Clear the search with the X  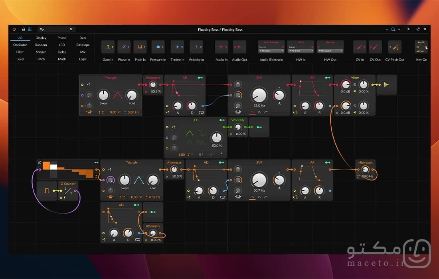71,29
